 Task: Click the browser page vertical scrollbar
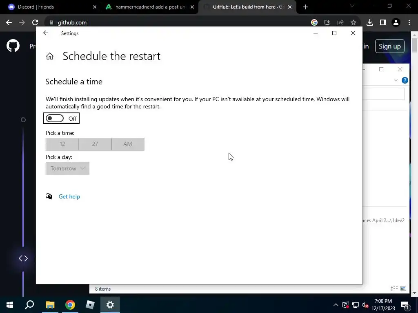click(x=414, y=46)
